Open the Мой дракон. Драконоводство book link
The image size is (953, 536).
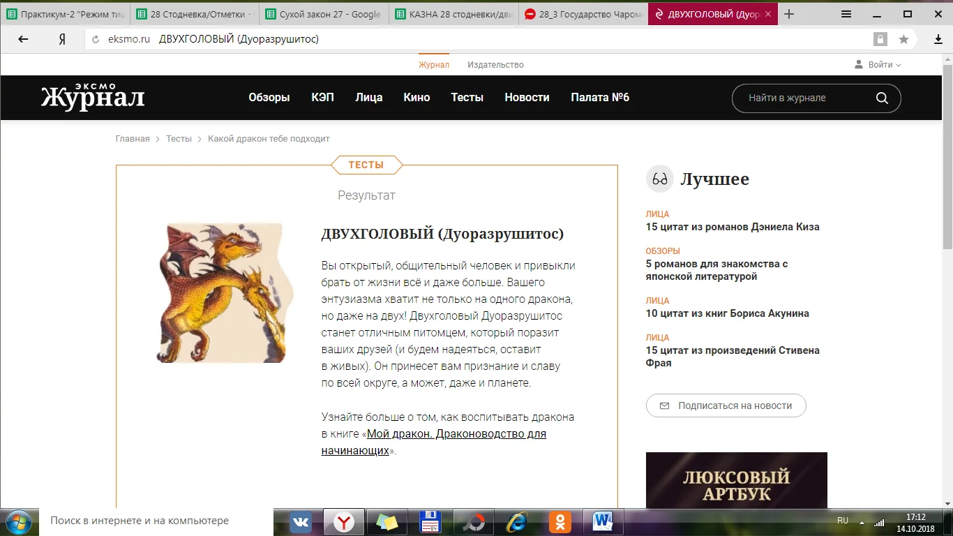coord(434,442)
